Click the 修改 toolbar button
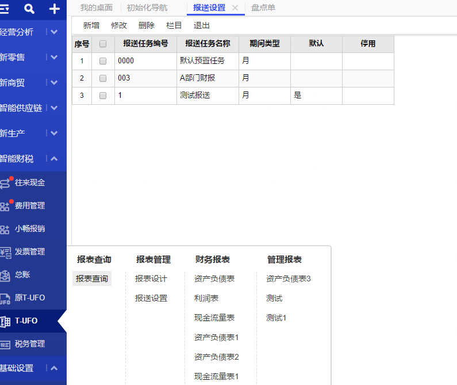457x385 pixels. coord(119,25)
